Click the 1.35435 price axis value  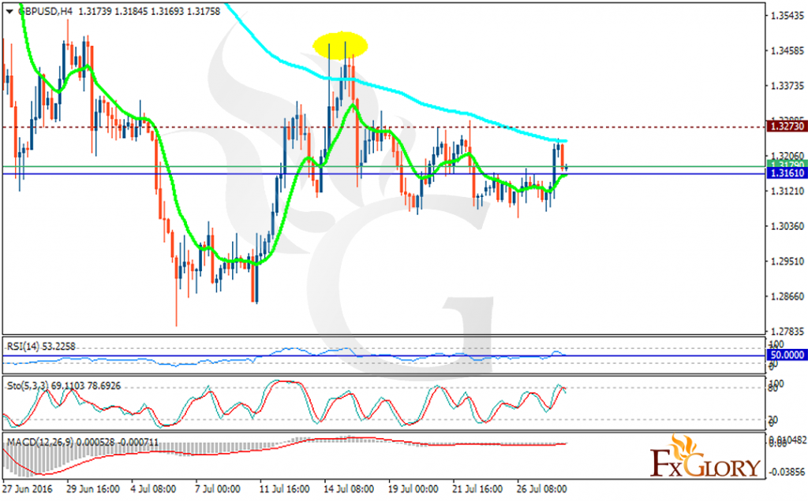pyautogui.click(x=787, y=16)
